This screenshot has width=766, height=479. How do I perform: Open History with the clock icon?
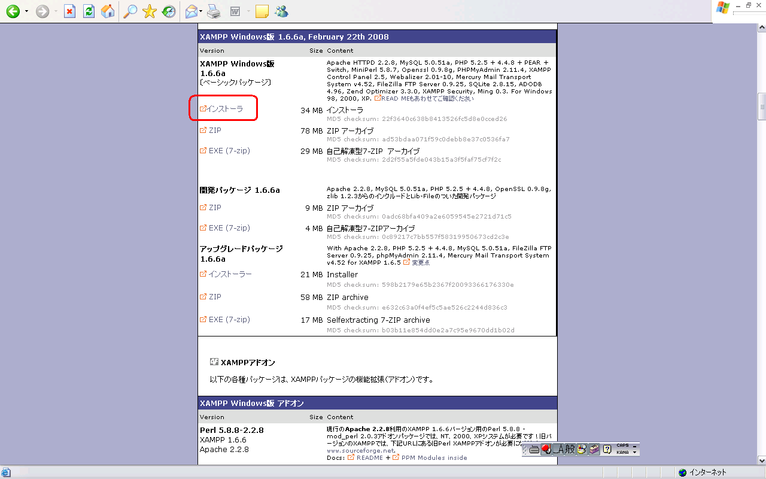tap(169, 11)
